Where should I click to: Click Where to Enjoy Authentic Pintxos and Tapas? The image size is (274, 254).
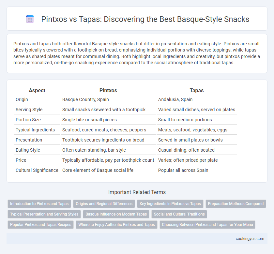116,225
